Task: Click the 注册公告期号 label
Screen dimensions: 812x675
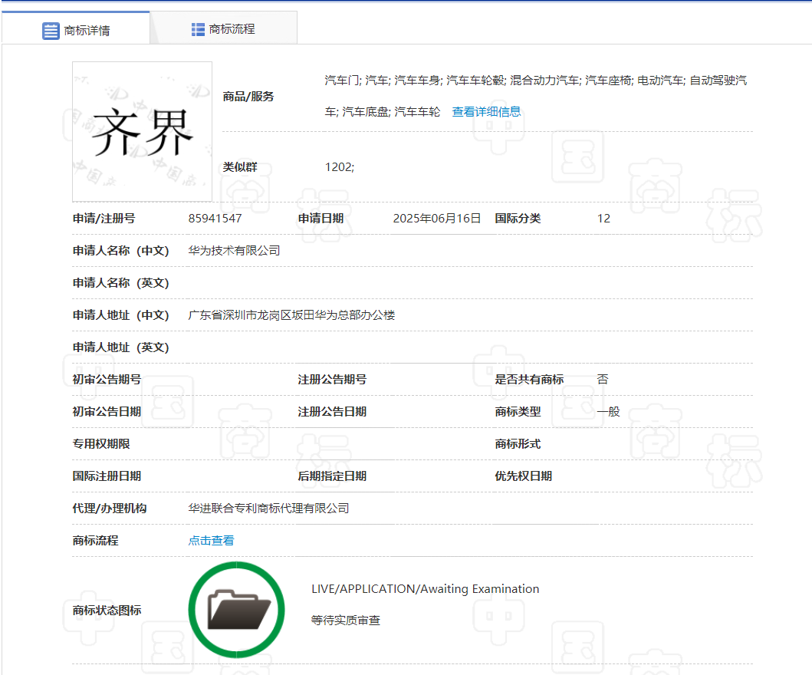Action: coord(332,379)
